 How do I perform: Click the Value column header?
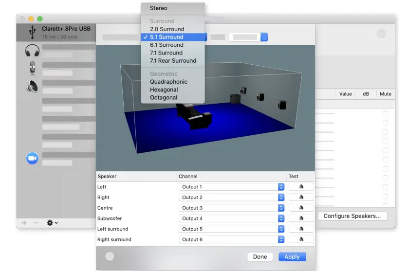pos(346,94)
